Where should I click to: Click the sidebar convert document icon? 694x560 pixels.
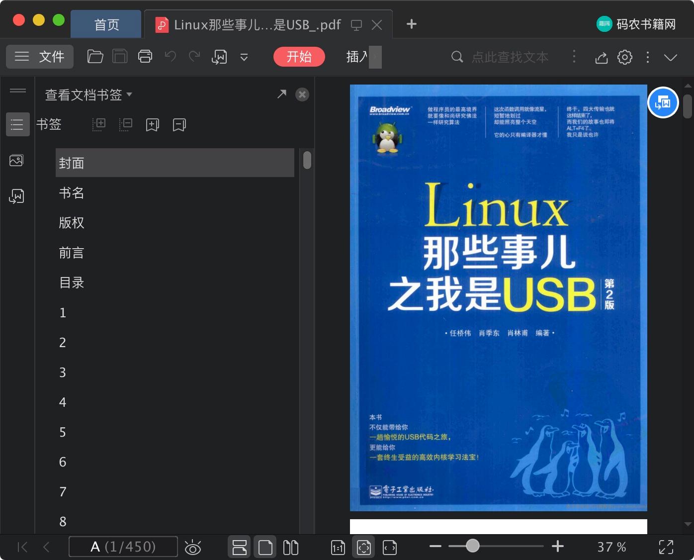(x=16, y=196)
